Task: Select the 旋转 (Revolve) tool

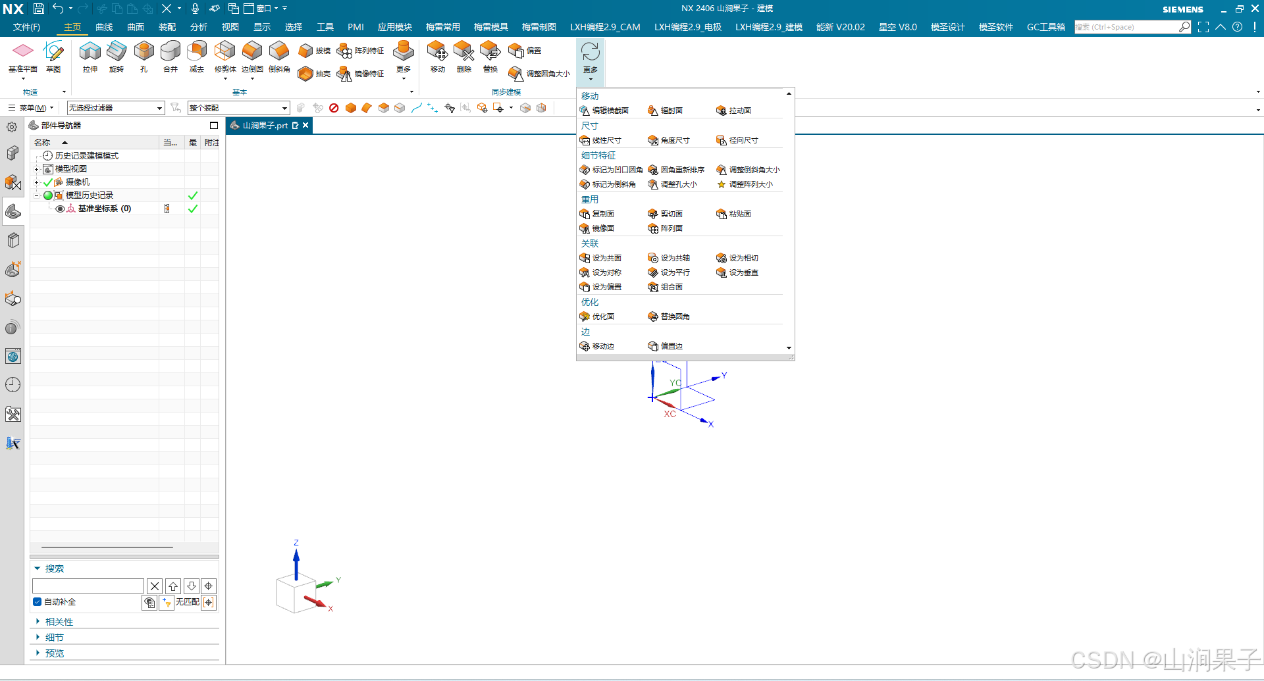Action: pos(117,57)
